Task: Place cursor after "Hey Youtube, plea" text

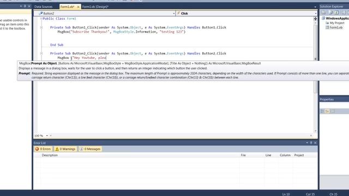Action: click(x=106, y=58)
